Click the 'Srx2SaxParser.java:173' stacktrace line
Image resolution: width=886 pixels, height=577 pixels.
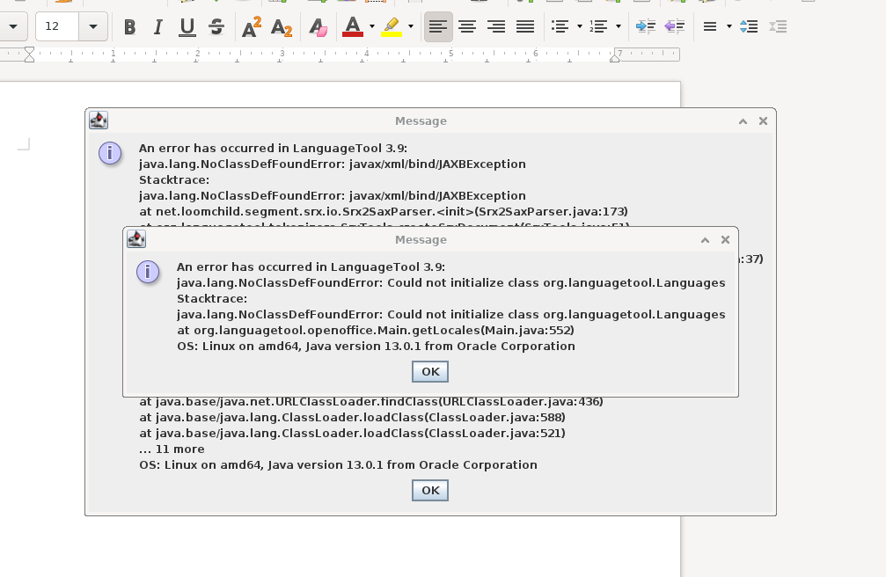384,212
